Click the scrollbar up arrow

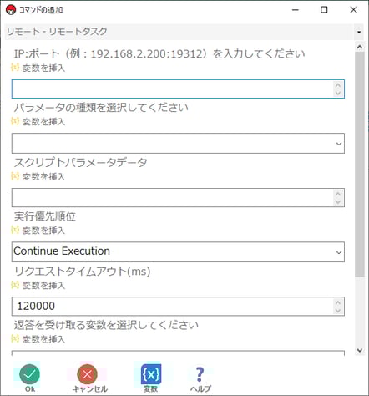click(x=360, y=47)
